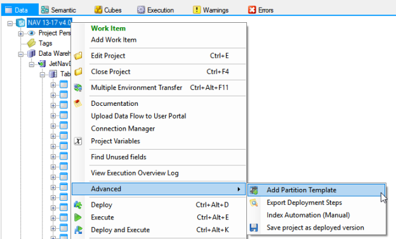396x239 pixels.
Task: Select Edit Project menu entry
Action: pos(159,56)
